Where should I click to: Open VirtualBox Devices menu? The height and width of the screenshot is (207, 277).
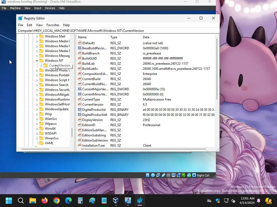coord(50,8)
